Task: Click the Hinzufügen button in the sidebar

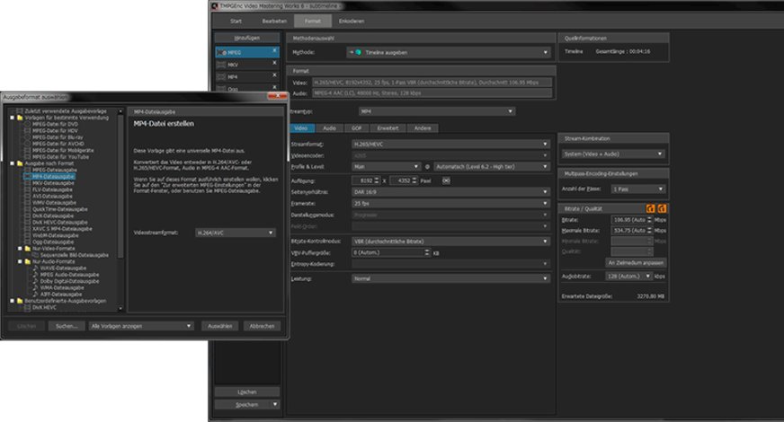Action: coord(246,39)
